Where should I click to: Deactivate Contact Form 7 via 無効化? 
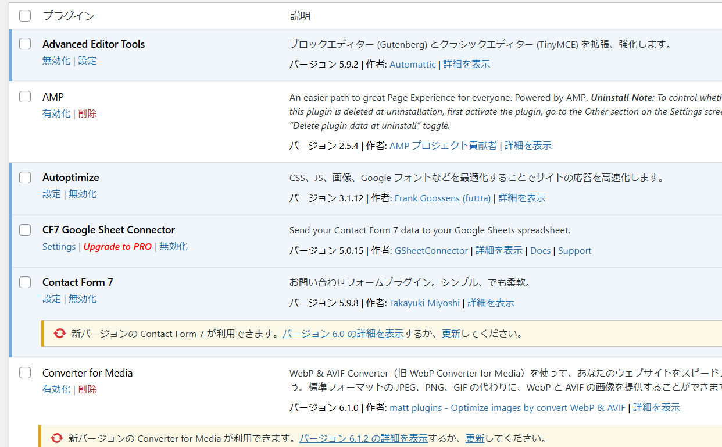coord(83,299)
